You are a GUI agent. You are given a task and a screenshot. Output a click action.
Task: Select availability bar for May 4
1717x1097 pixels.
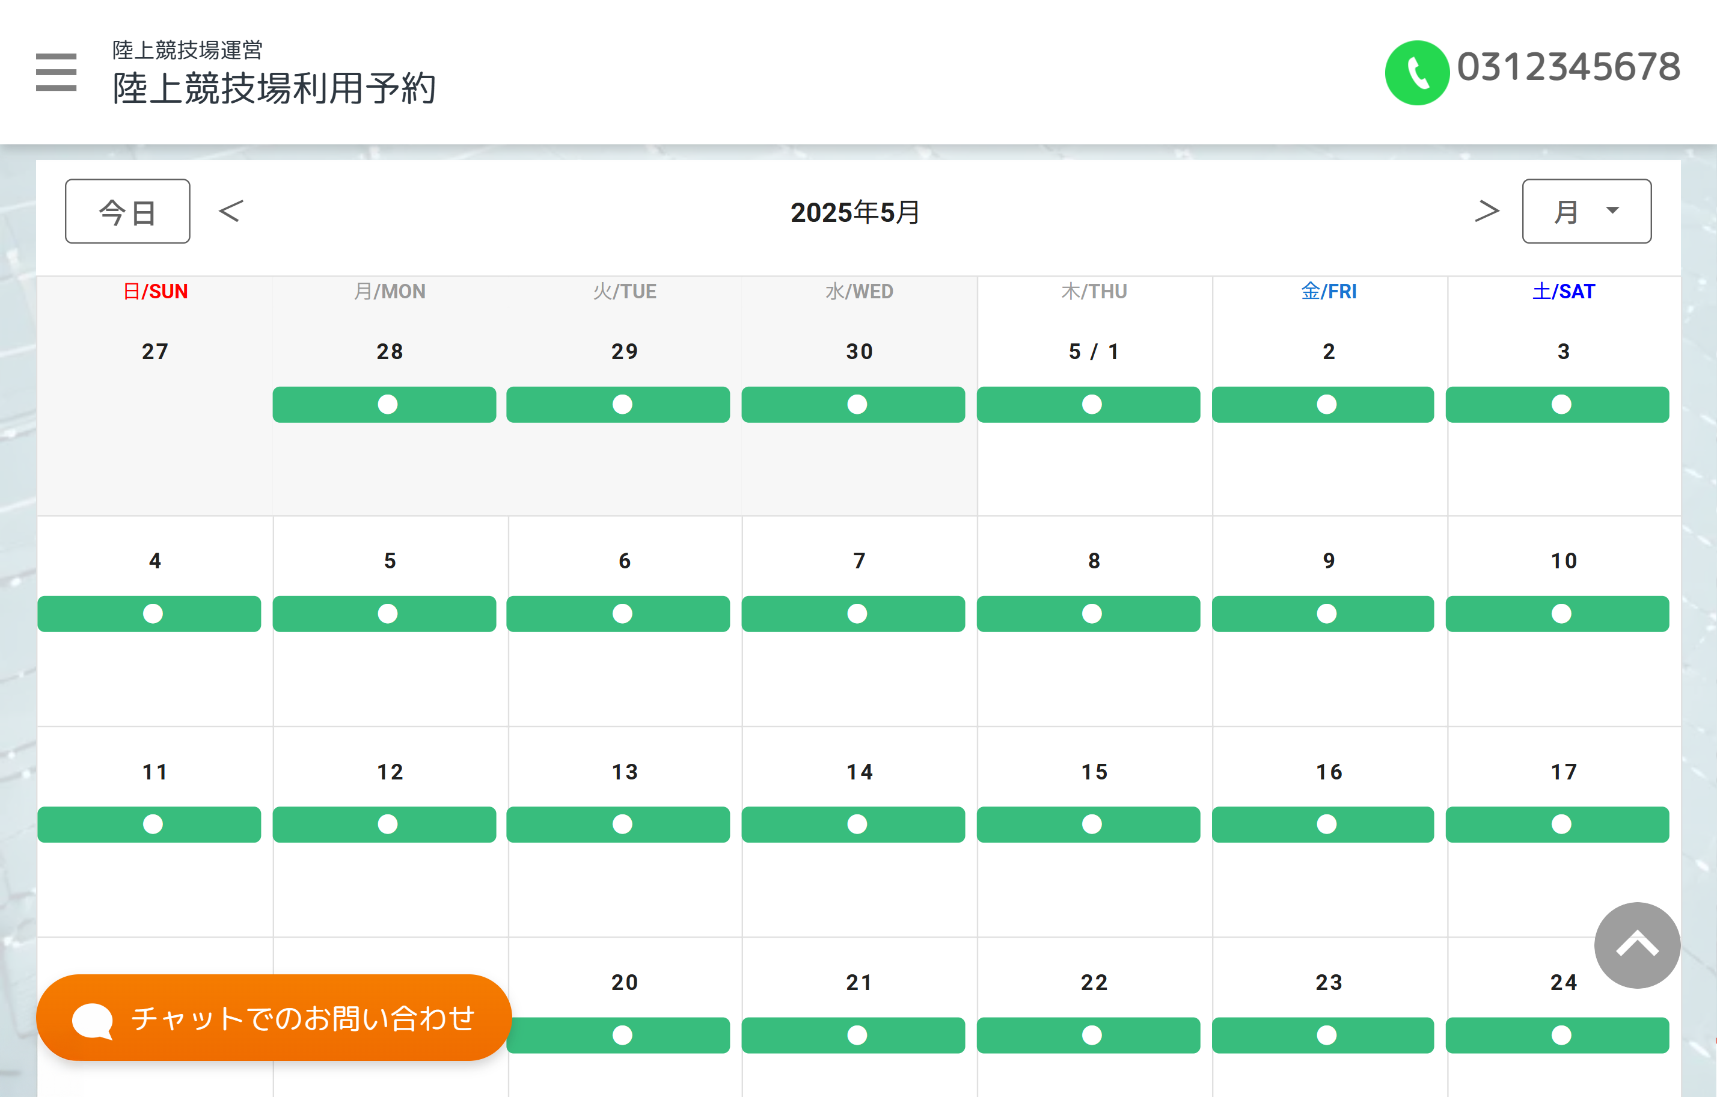[x=149, y=613]
